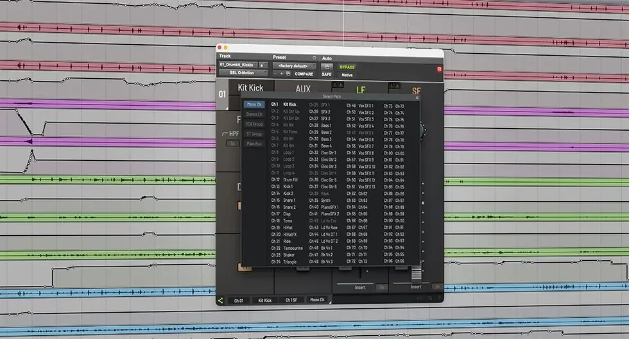Click the help question mark icon in footer

click(x=439, y=298)
